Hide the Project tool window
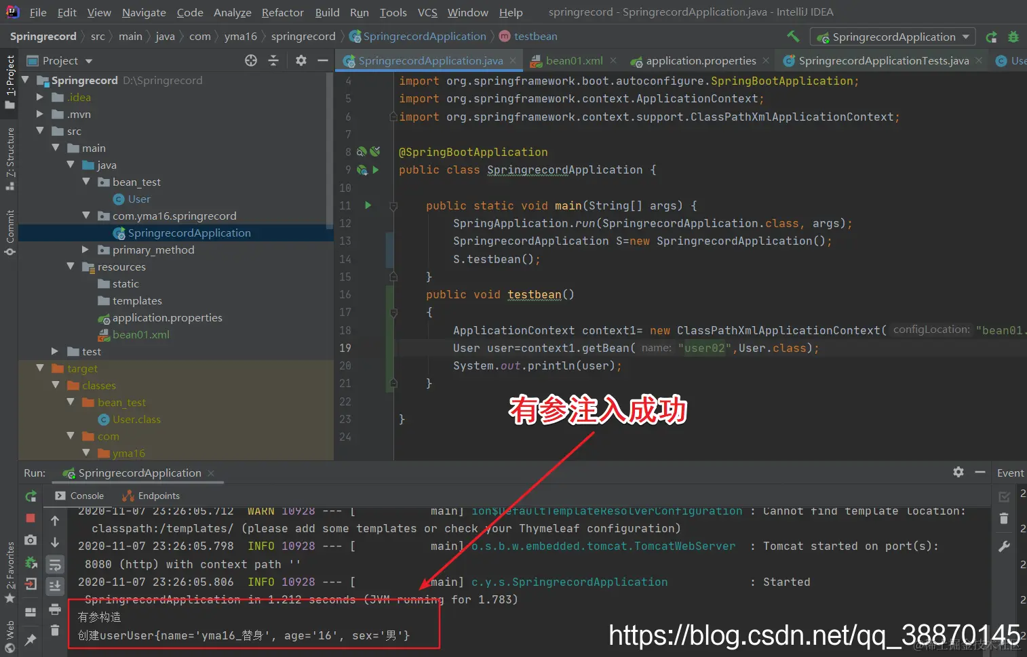This screenshot has width=1027, height=657. tap(323, 60)
